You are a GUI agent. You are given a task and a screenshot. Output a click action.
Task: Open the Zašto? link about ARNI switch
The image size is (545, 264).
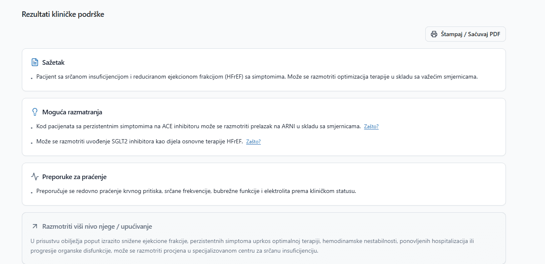(371, 126)
